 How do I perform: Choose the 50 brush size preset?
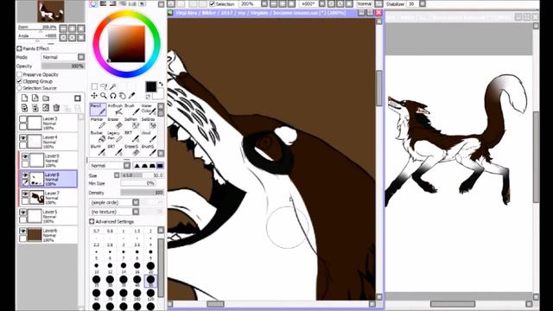pyautogui.click(x=150, y=281)
